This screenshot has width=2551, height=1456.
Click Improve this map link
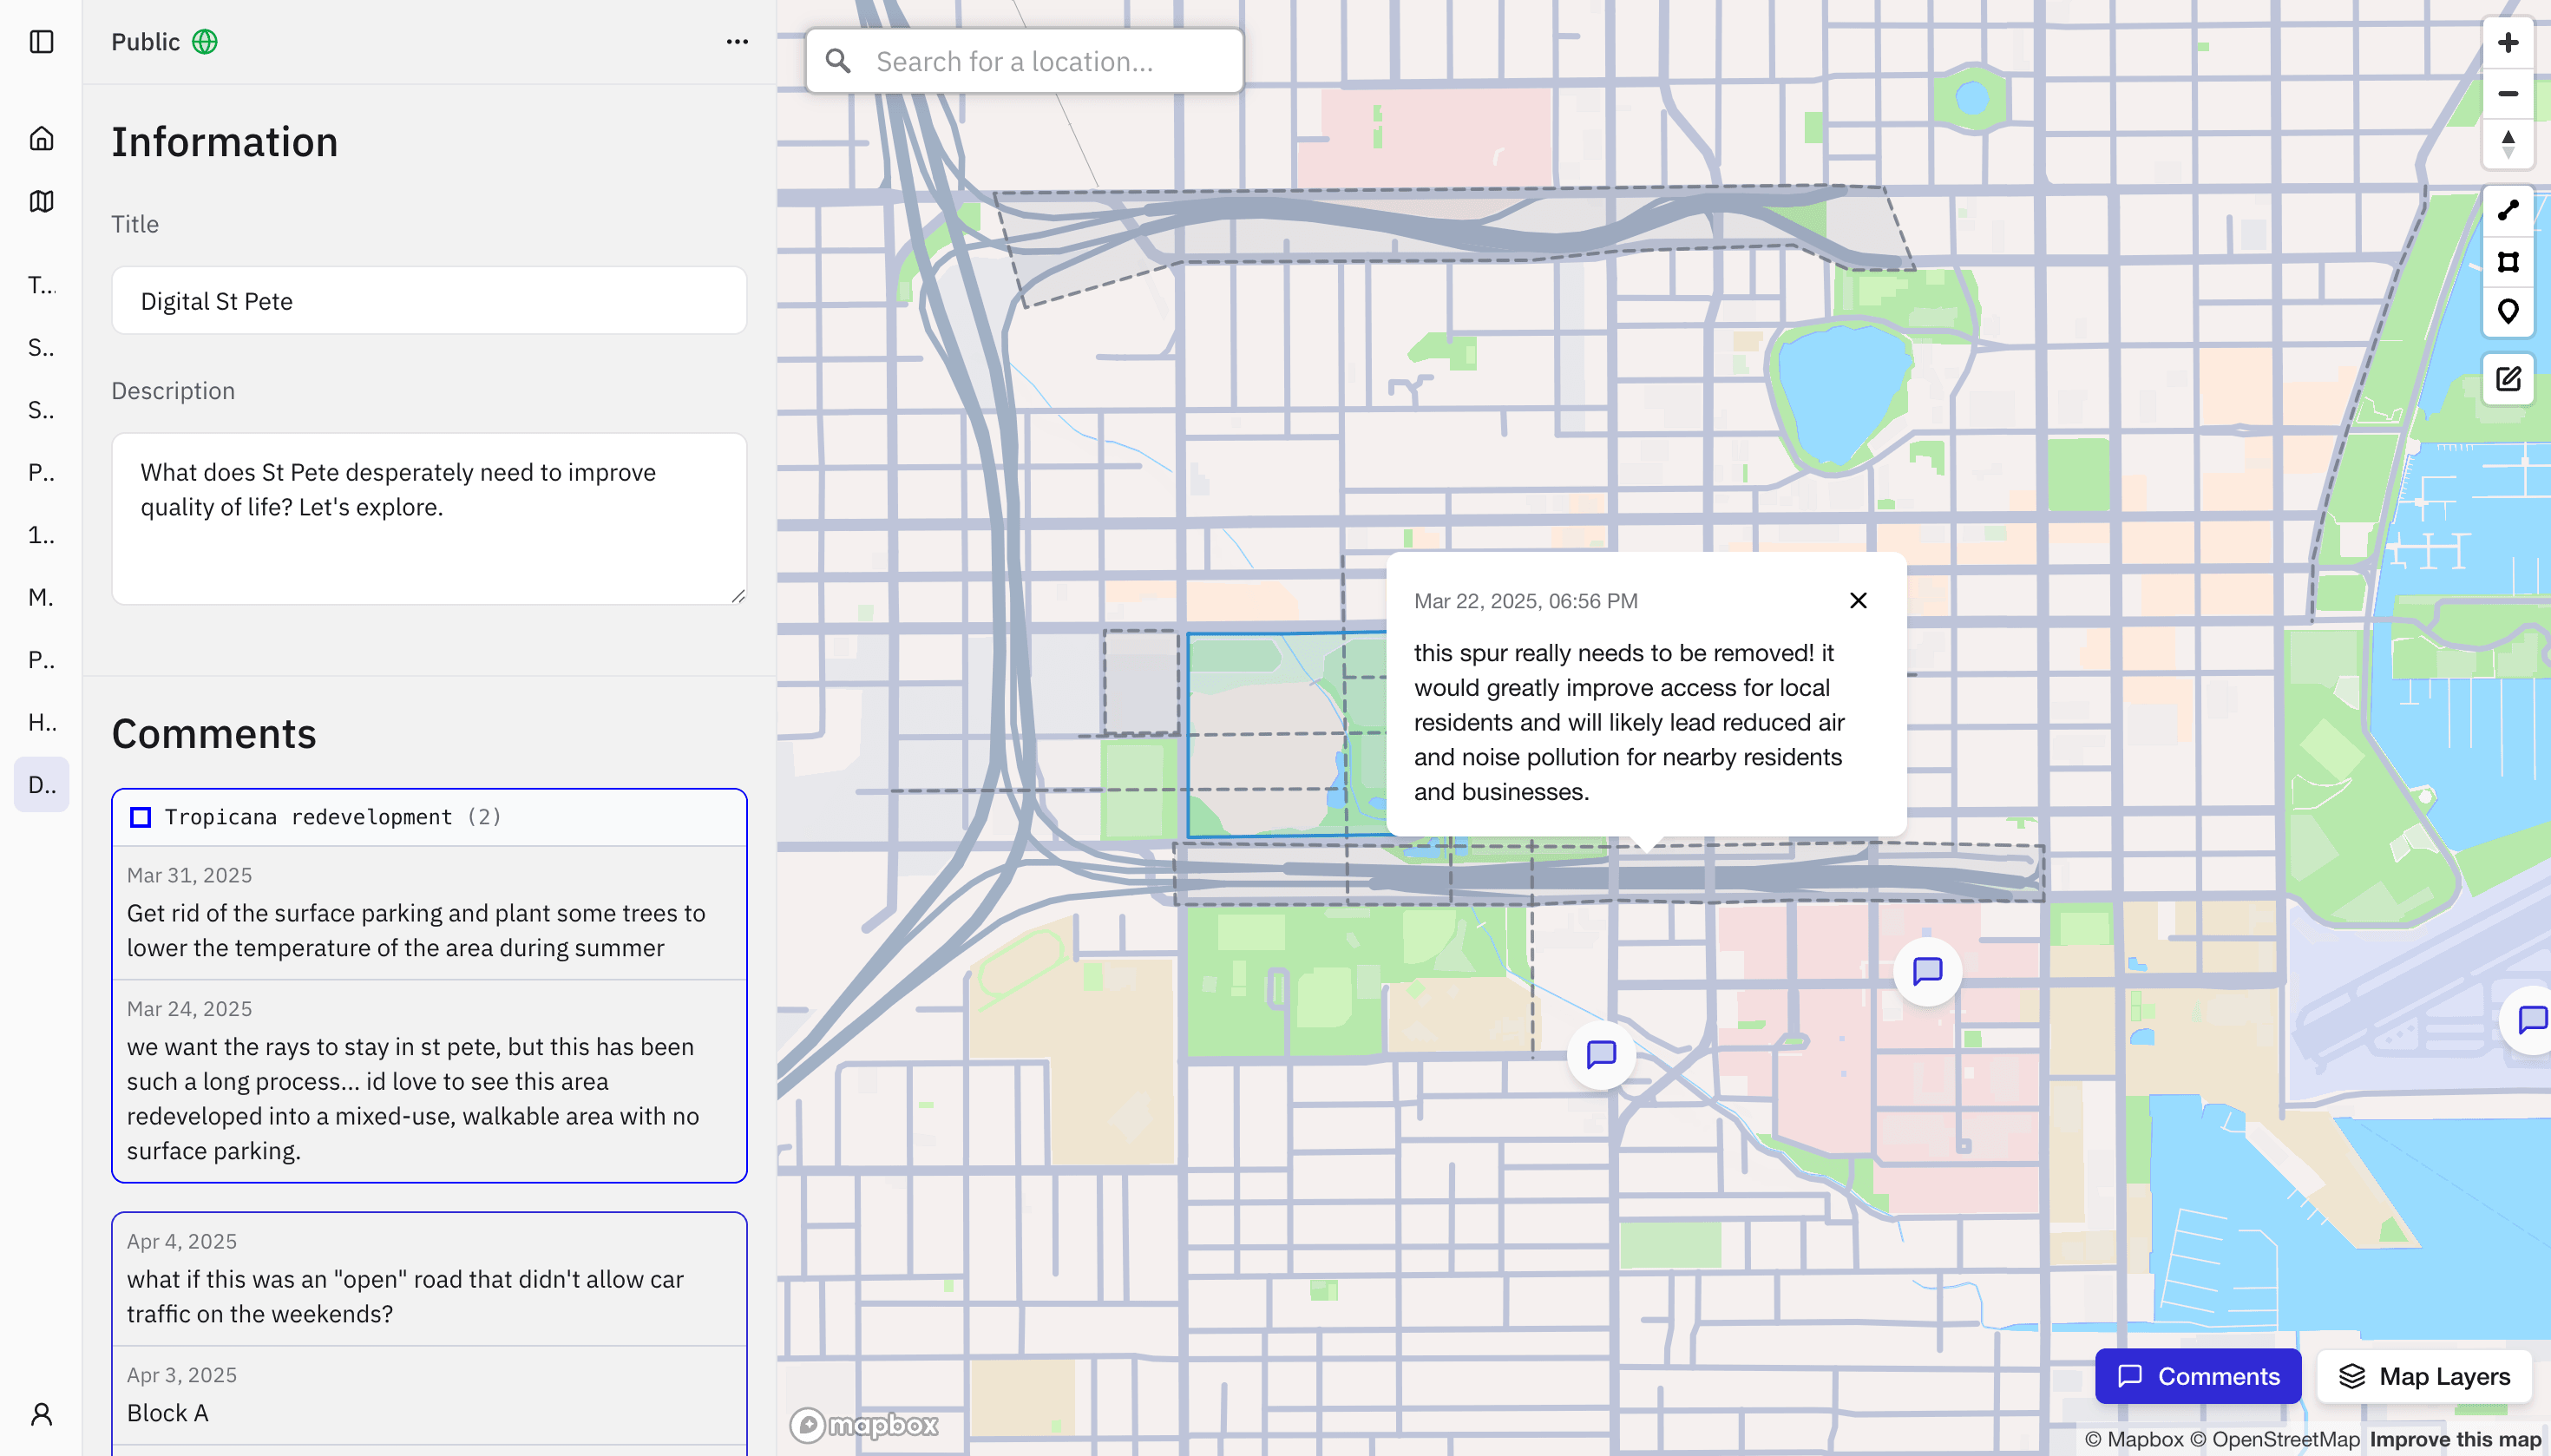pos(2455,1439)
